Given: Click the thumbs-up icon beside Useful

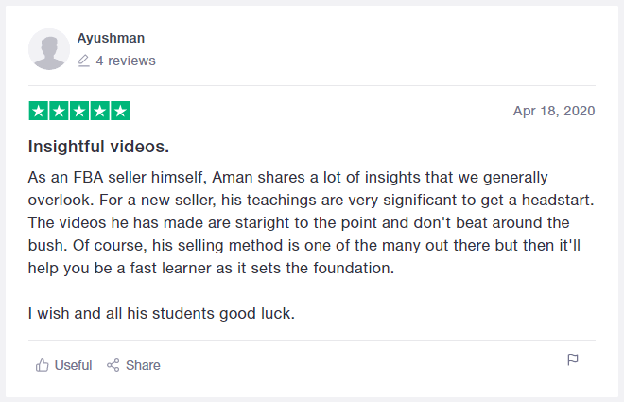Looking at the screenshot, I should tap(43, 365).
